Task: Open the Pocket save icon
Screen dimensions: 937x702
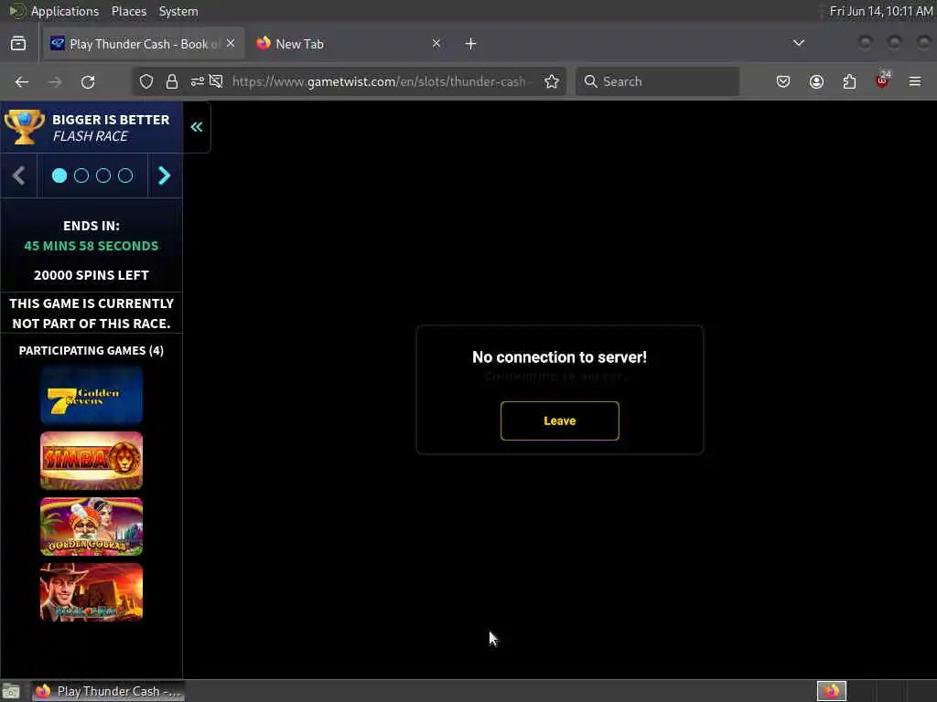Action: point(783,81)
